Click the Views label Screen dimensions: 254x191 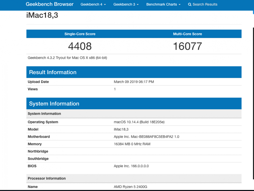[x=32, y=89]
